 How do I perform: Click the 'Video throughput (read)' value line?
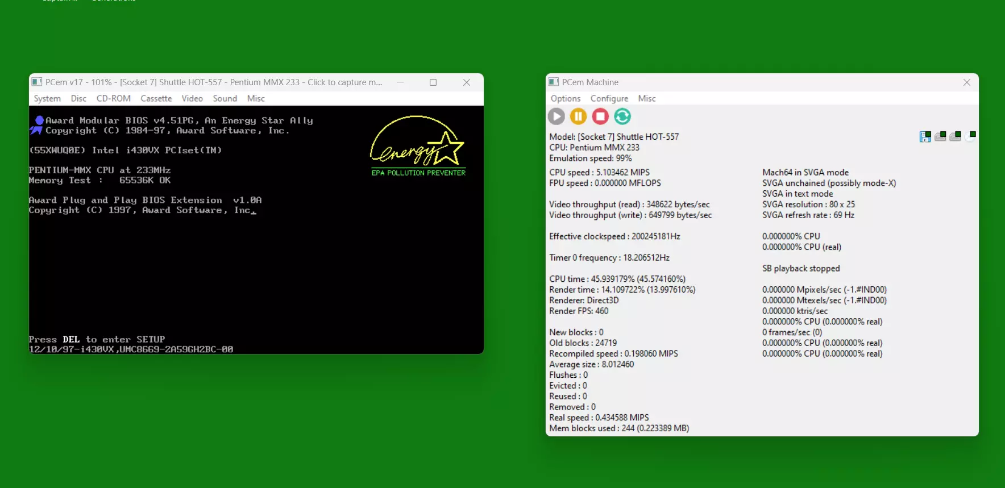629,204
